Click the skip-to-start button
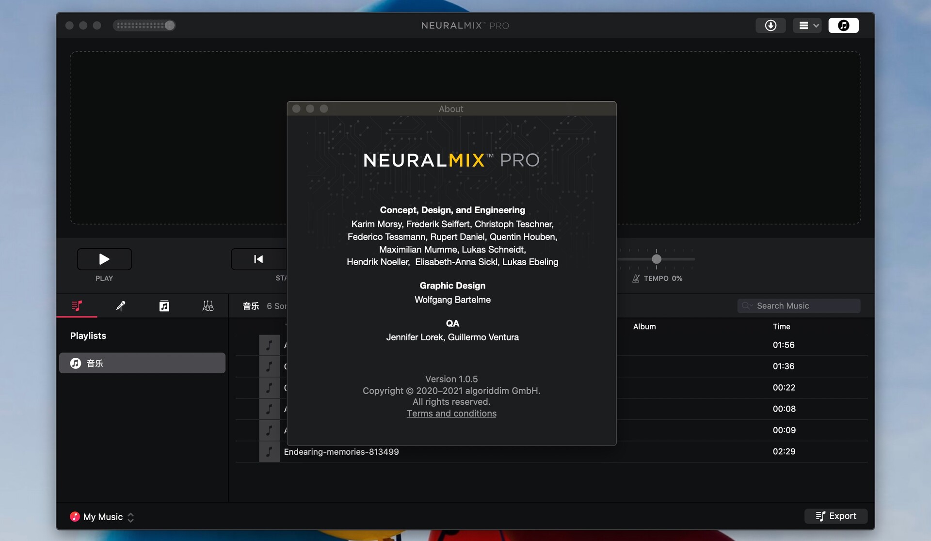931x541 pixels. (258, 259)
